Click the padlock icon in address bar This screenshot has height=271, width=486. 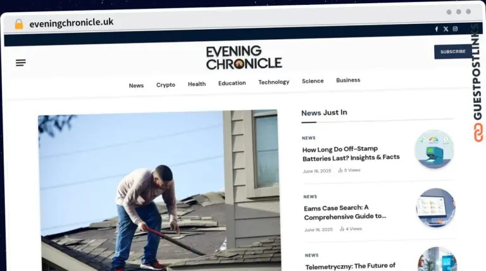pos(19,24)
